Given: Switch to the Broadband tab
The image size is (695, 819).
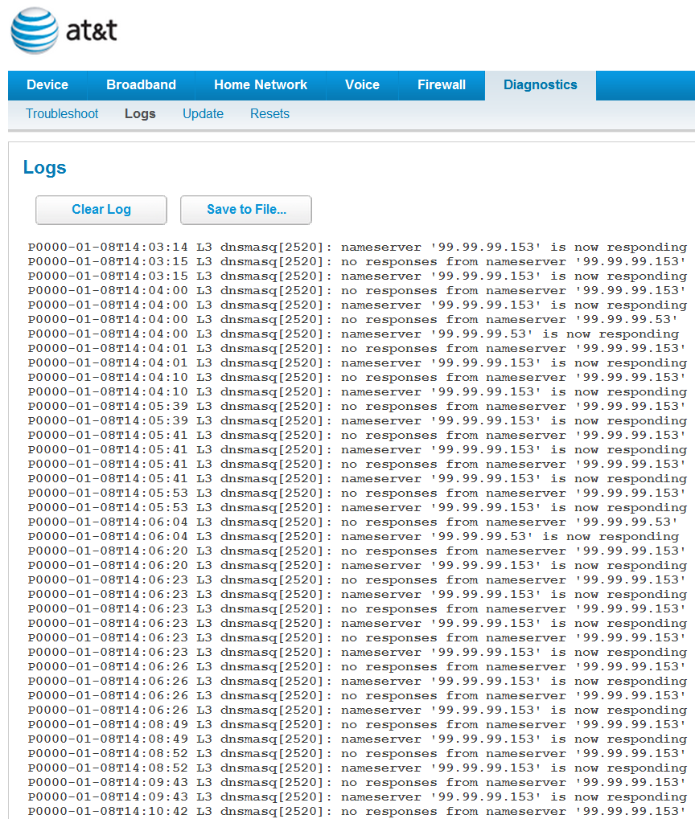Looking at the screenshot, I should (x=141, y=85).
